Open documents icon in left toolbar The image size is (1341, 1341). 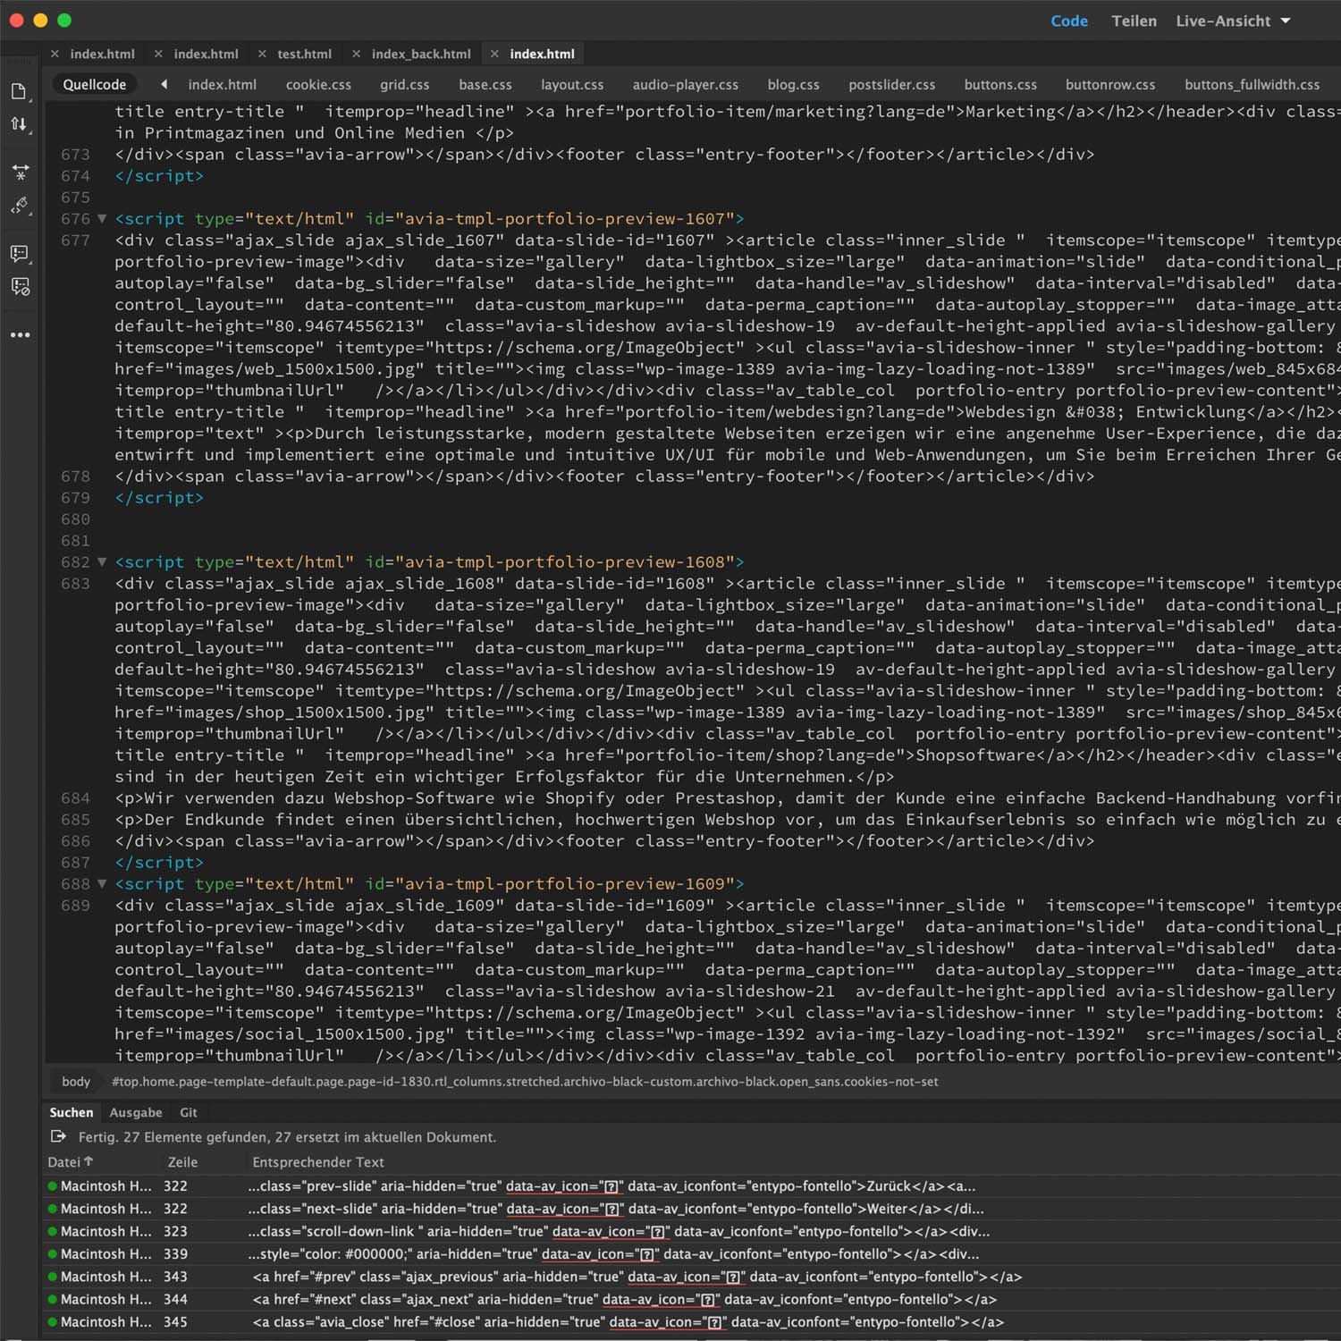tap(19, 91)
